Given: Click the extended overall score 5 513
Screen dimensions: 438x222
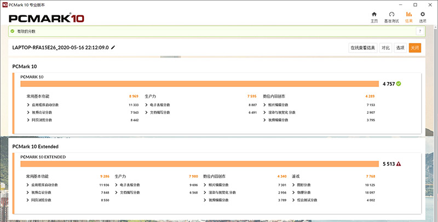Looking at the screenshot, I should [x=389, y=163].
